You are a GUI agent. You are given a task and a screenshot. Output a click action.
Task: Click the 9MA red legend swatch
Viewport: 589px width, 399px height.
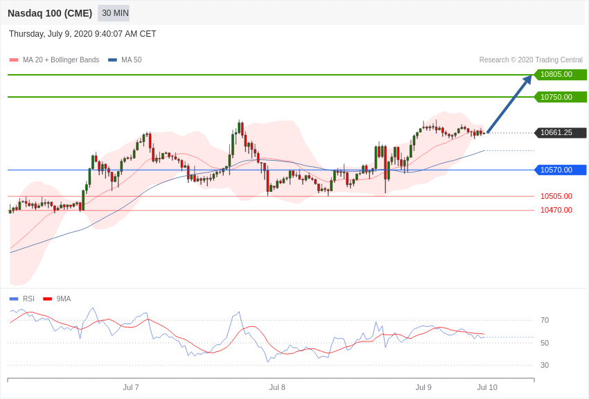[48, 299]
